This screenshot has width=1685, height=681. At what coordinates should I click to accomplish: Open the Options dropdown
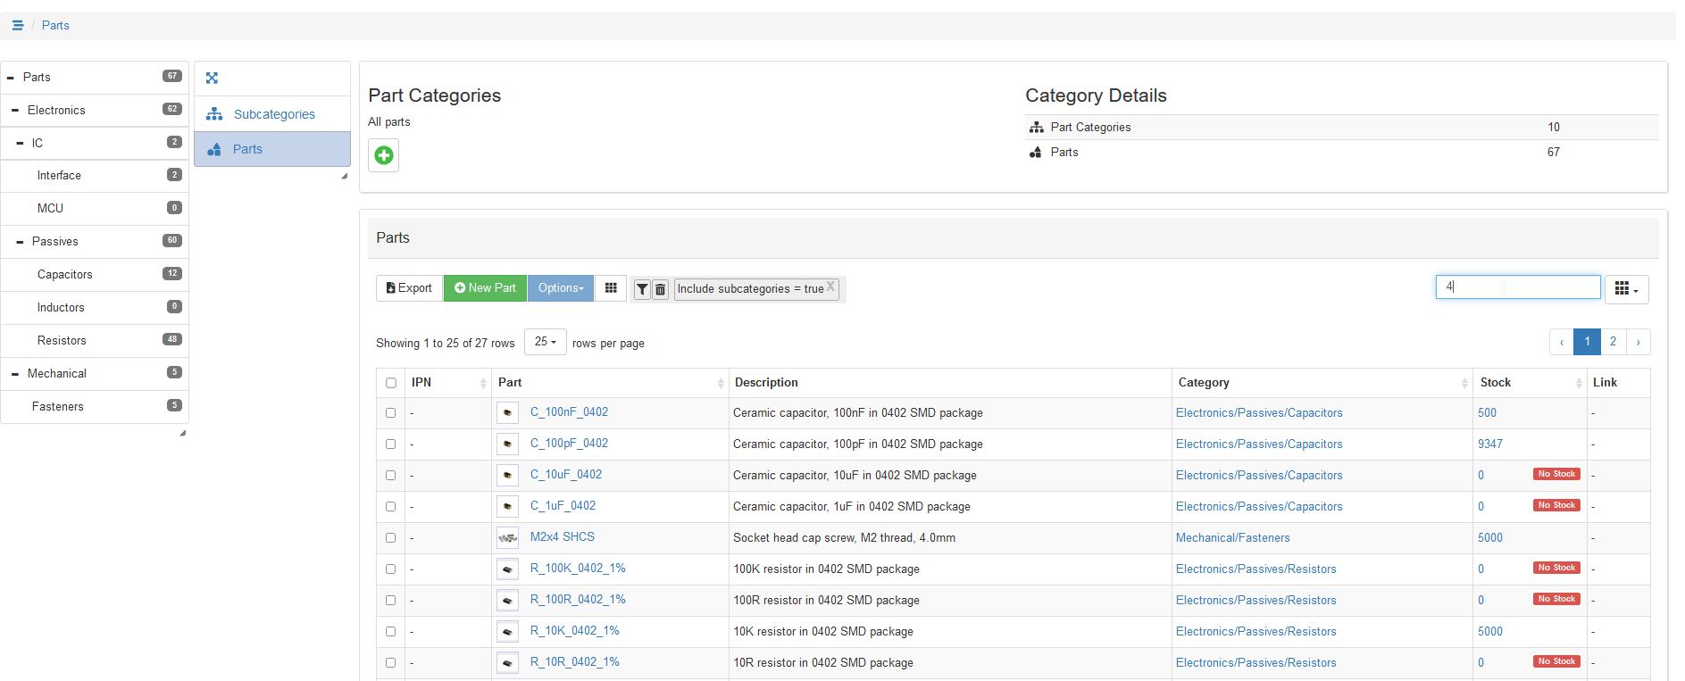560,288
